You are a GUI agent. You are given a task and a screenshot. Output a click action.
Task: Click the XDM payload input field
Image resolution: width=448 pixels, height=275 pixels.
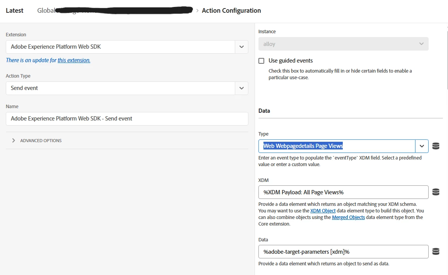pyautogui.click(x=344, y=192)
